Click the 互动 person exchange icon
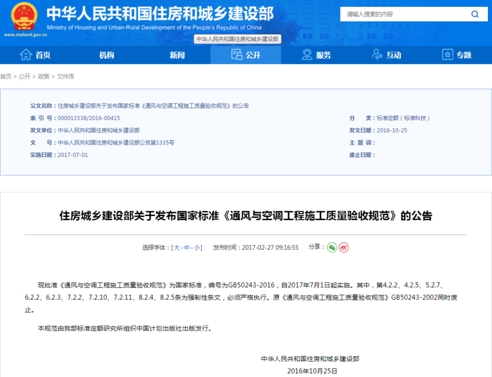492x377 pixels. (377, 54)
